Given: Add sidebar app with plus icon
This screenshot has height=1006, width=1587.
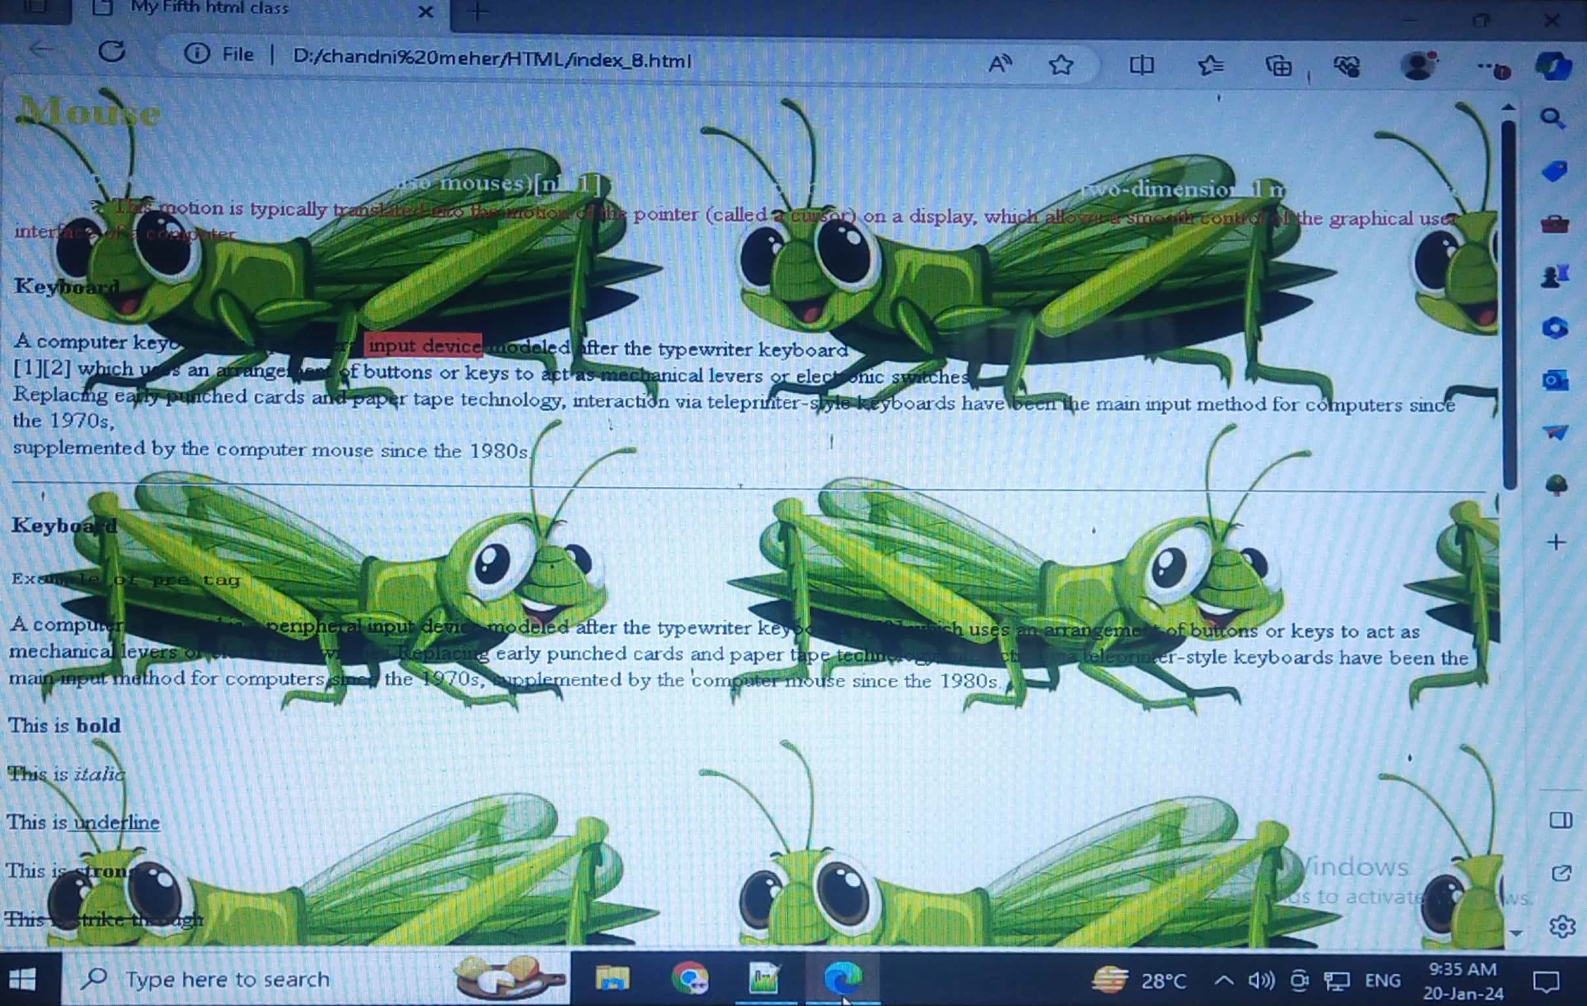Looking at the screenshot, I should pyautogui.click(x=1556, y=542).
